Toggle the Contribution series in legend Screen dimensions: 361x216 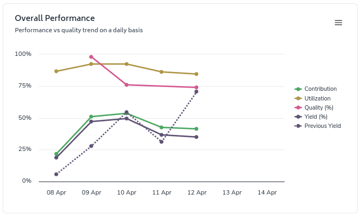(320, 89)
